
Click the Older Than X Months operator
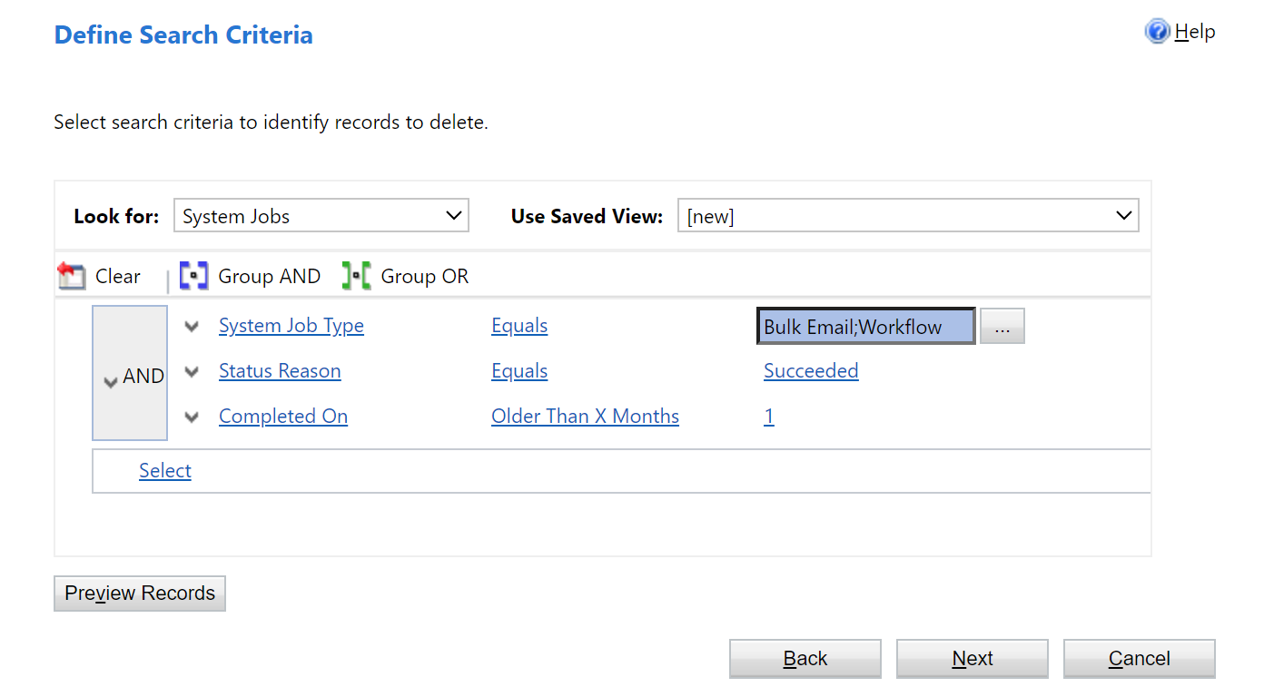[585, 417]
